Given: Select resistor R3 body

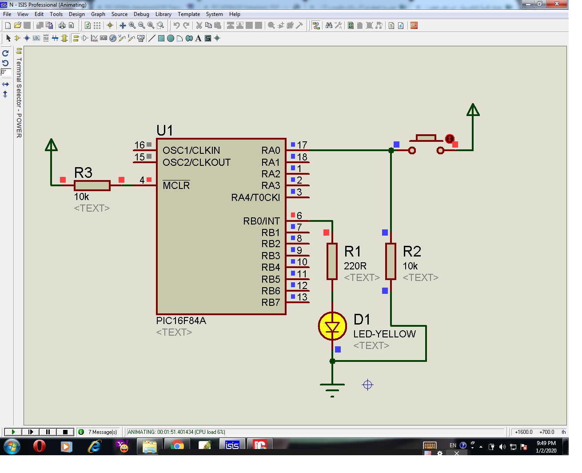Looking at the screenshot, I should click(x=92, y=185).
